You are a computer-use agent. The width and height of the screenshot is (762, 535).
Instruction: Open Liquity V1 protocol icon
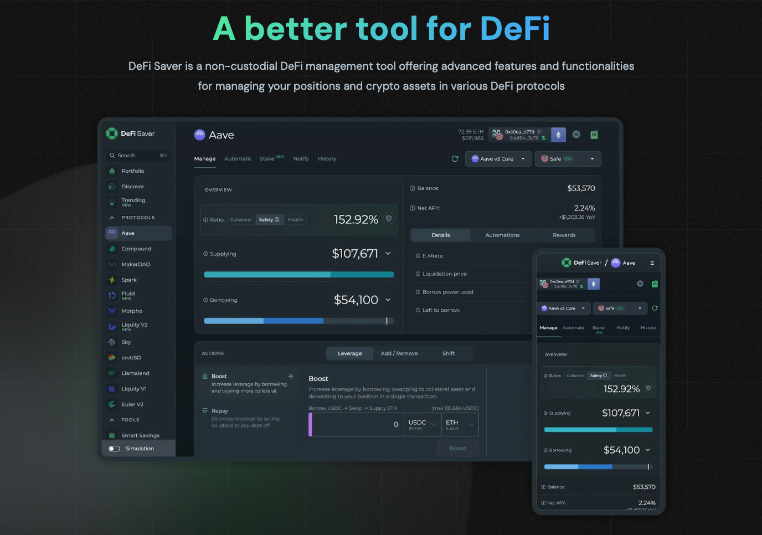click(112, 388)
